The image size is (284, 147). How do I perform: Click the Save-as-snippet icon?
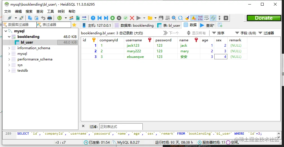pos(168,18)
